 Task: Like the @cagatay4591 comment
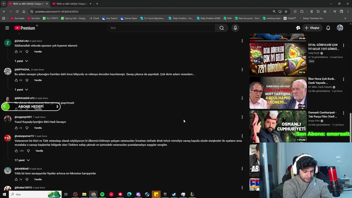pos(16,128)
